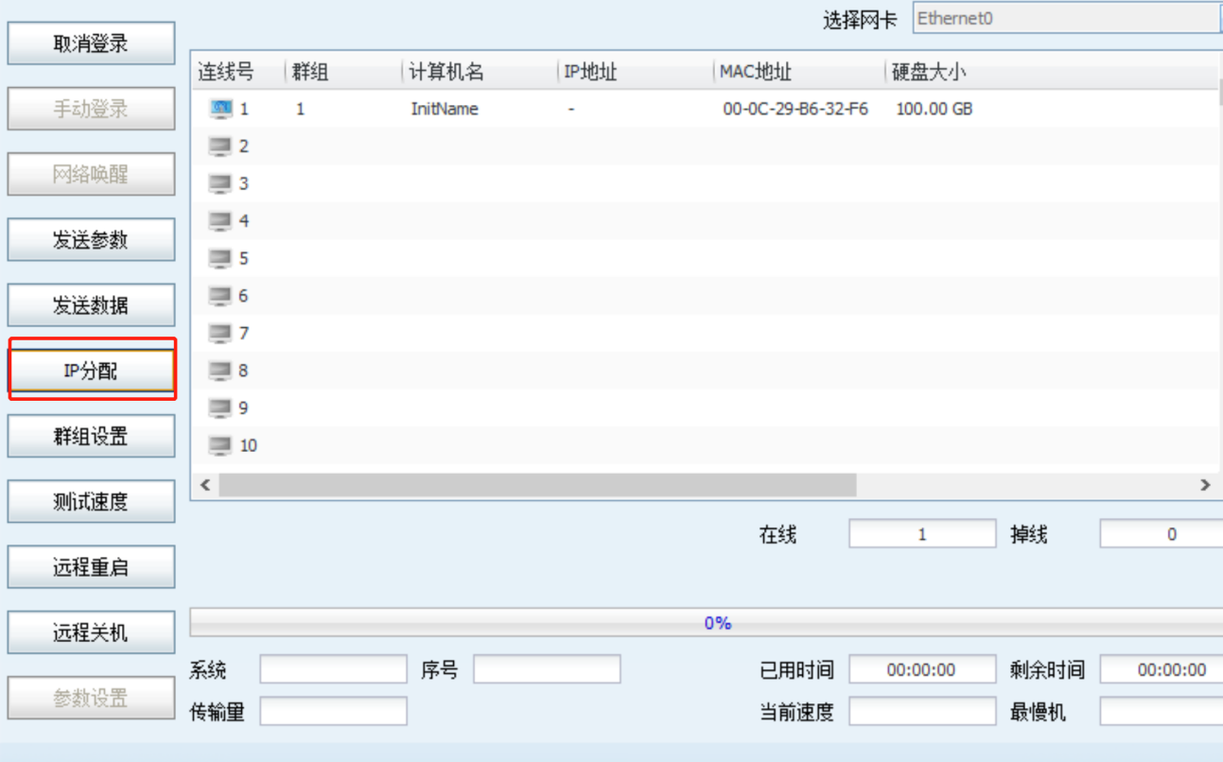Open 群组设置 group settings
Screen dimensions: 1223x762
pyautogui.click(x=91, y=437)
